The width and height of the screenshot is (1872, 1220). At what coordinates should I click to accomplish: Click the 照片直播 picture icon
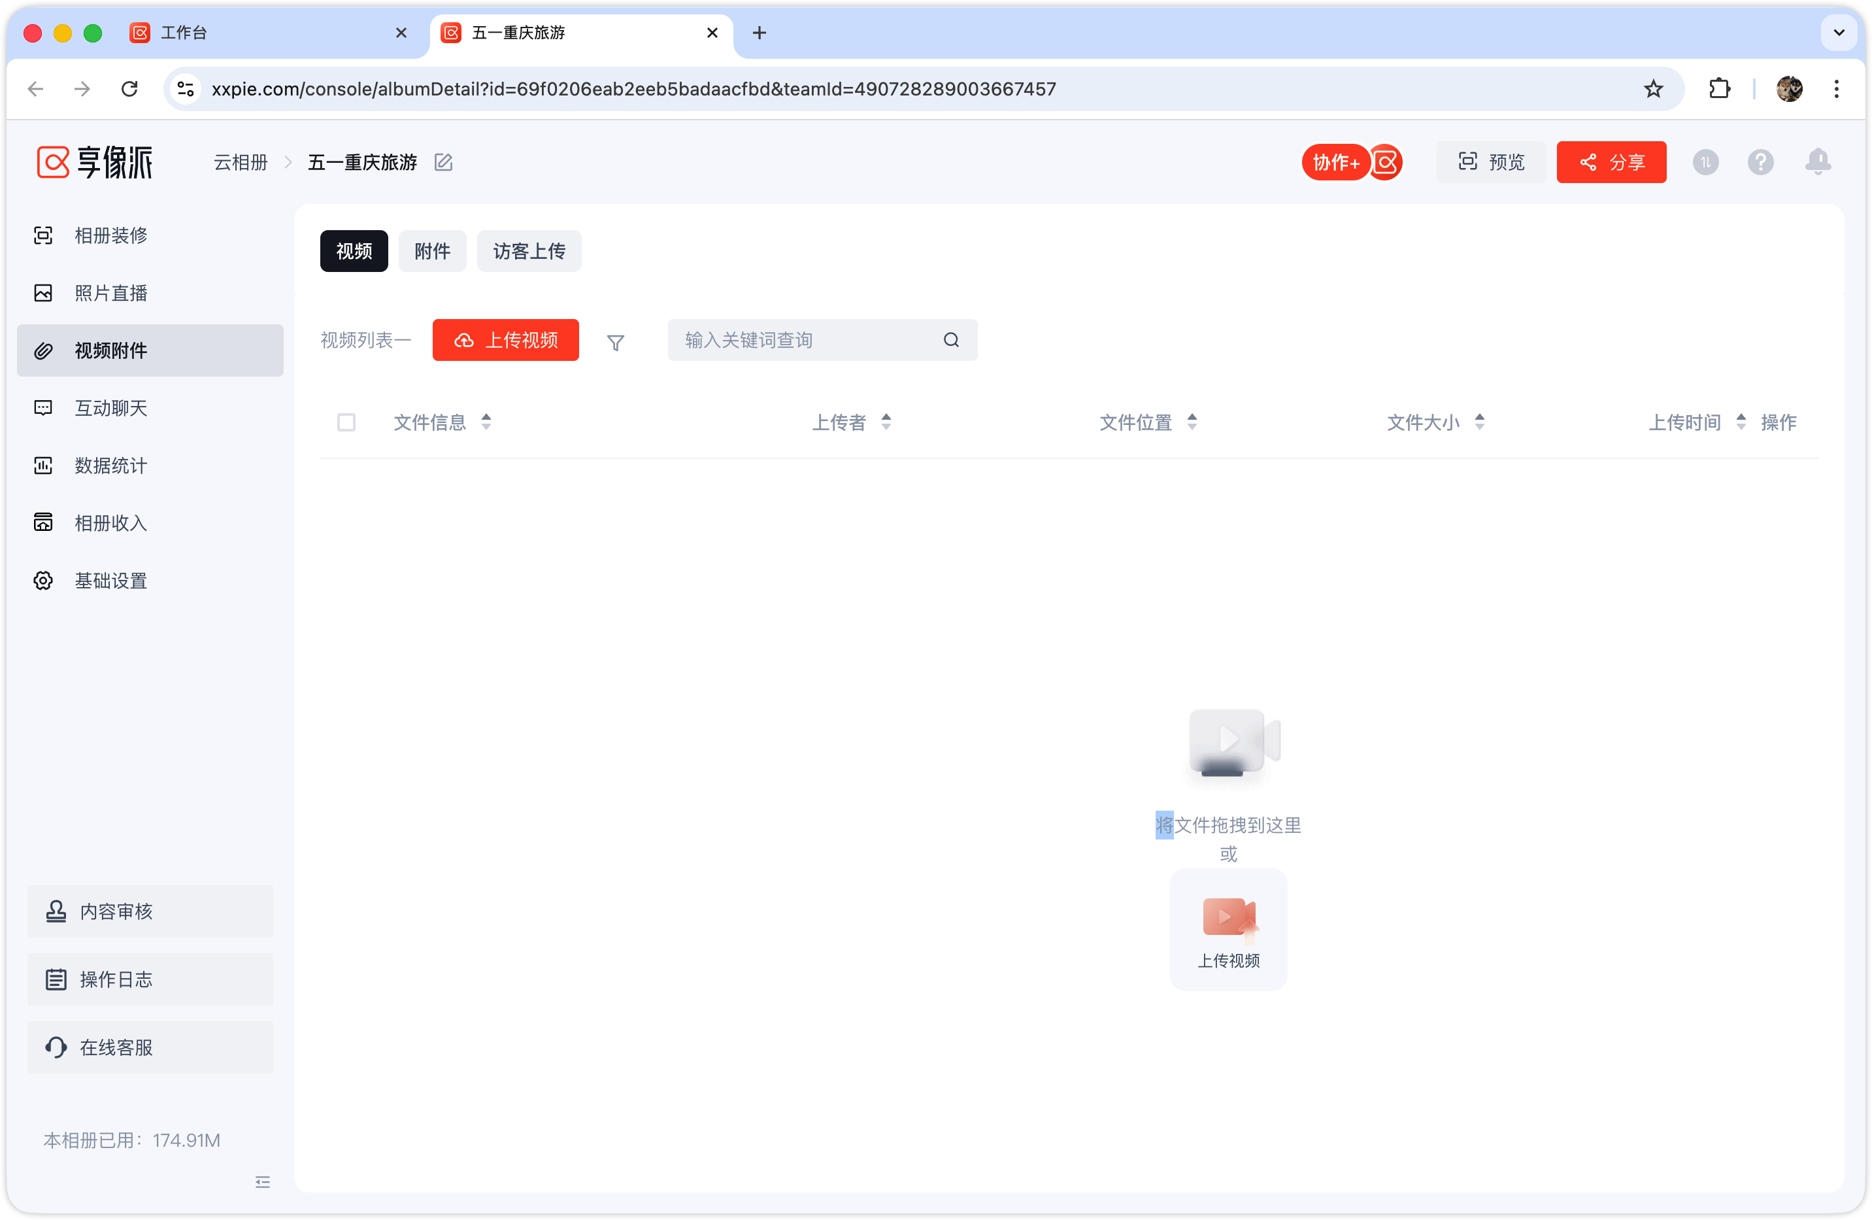click(x=43, y=293)
